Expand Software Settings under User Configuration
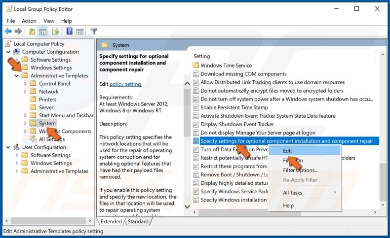The width and height of the screenshot is (390, 238). coord(17,155)
